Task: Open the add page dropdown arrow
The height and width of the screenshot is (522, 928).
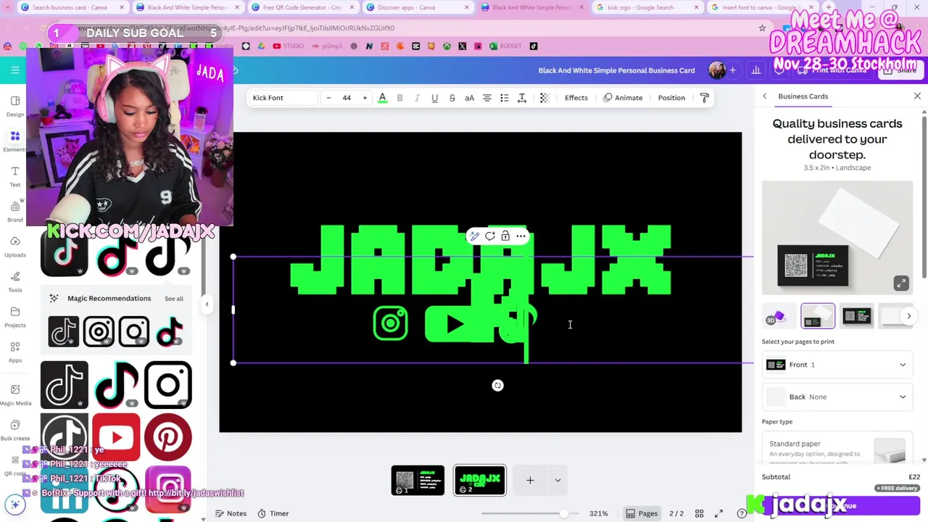Action: 558,480
